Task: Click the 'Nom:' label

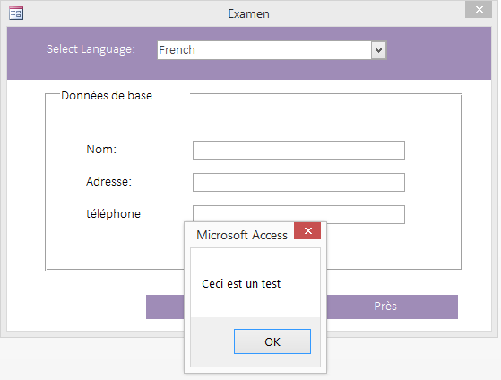Action: pyautogui.click(x=101, y=150)
